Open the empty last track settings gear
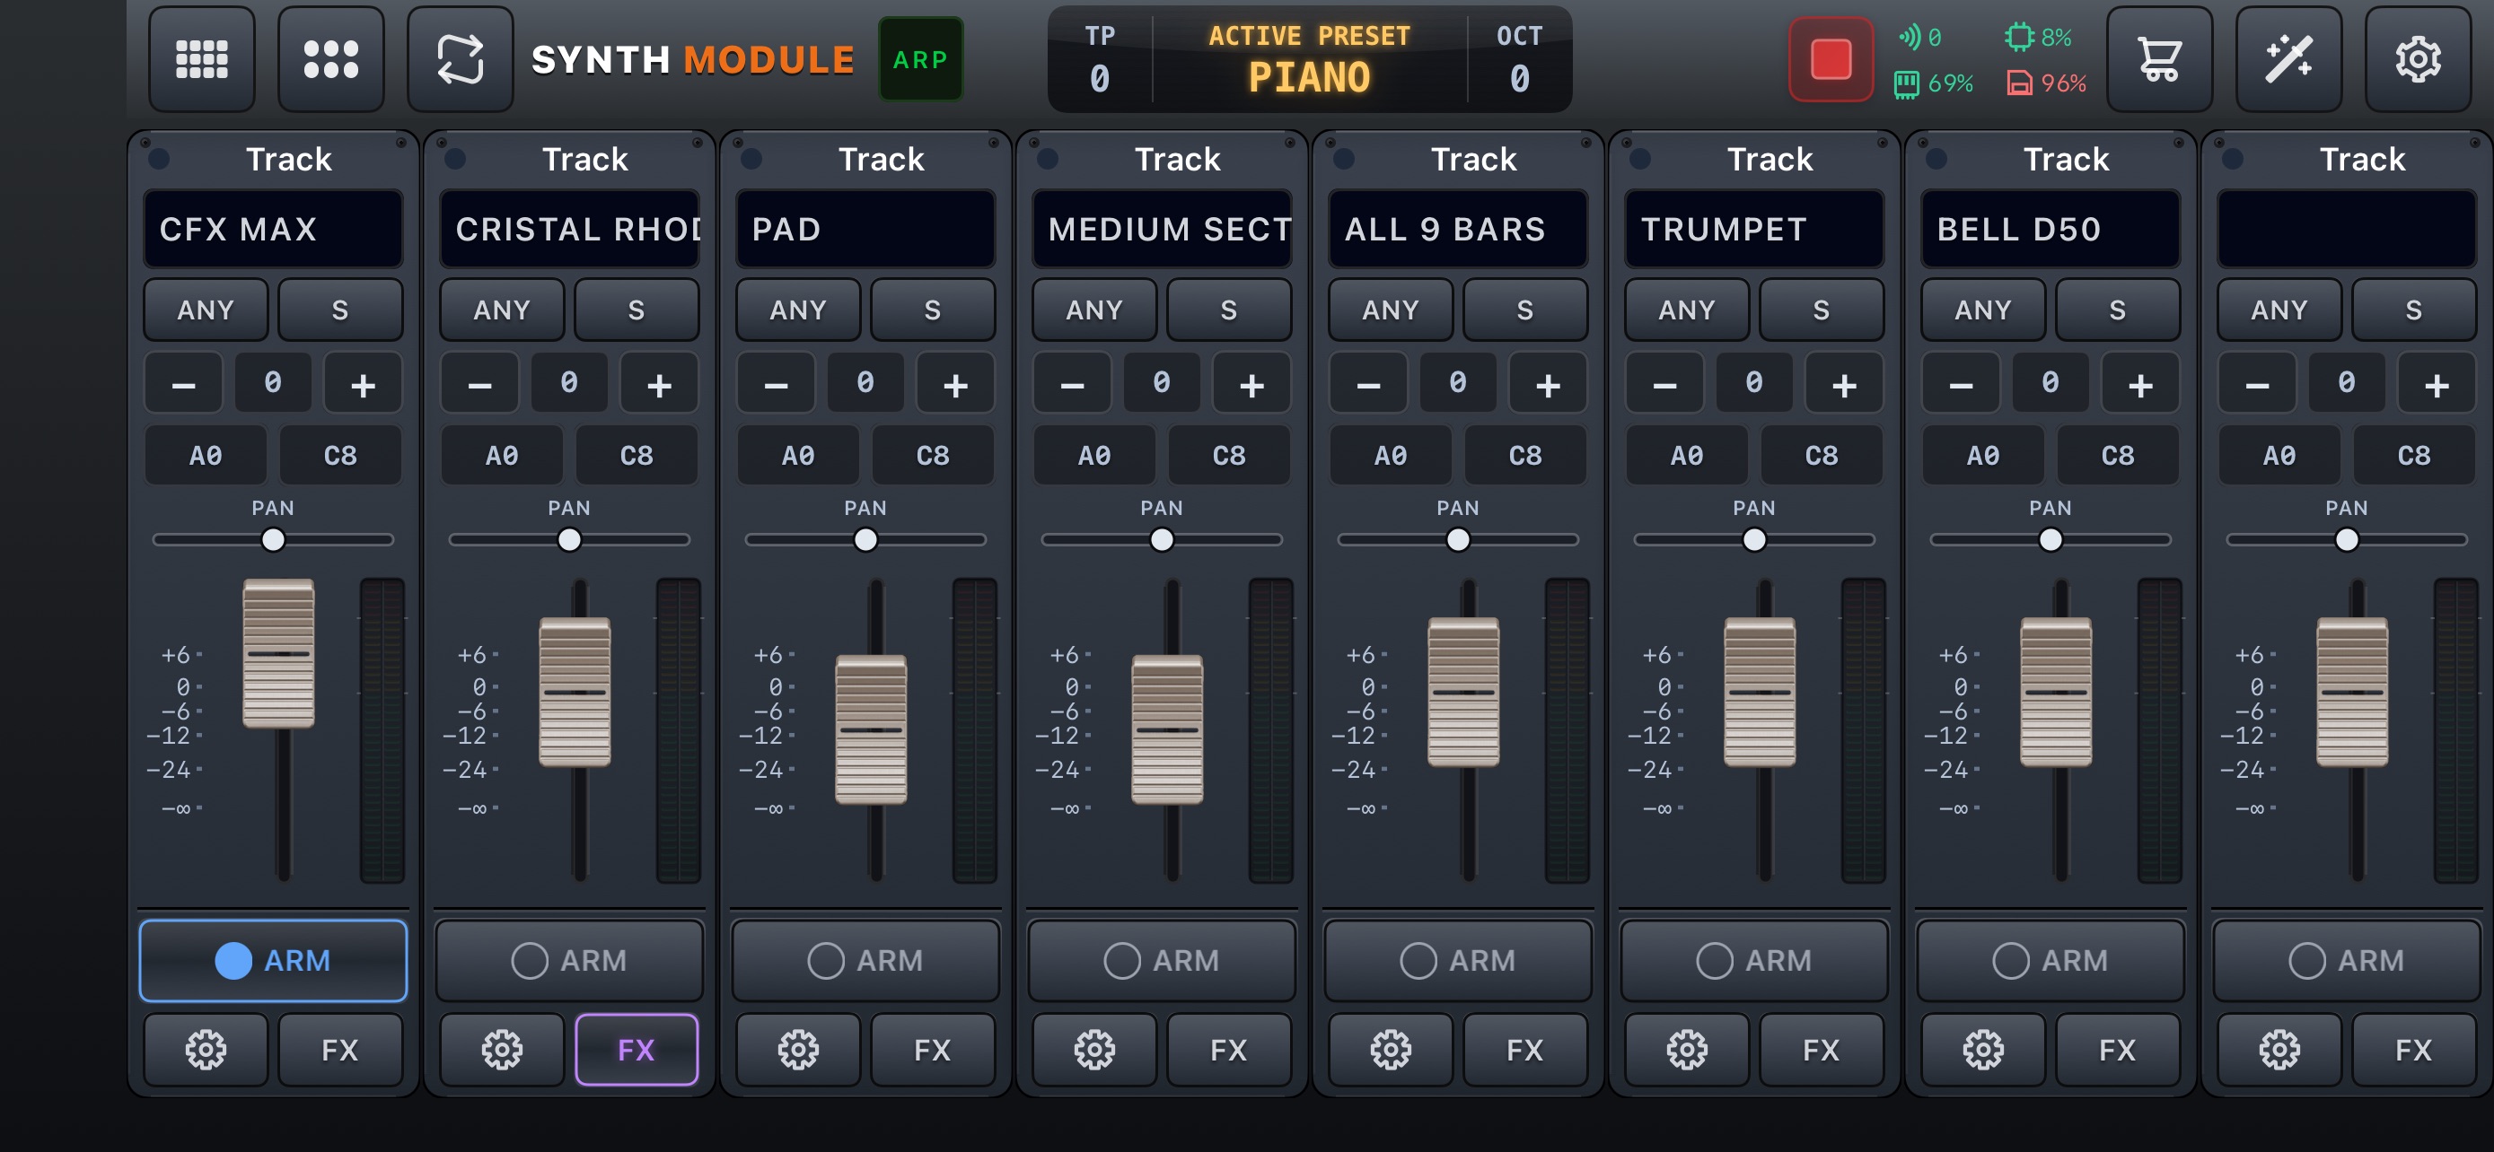The image size is (2494, 1152). click(x=2279, y=1050)
